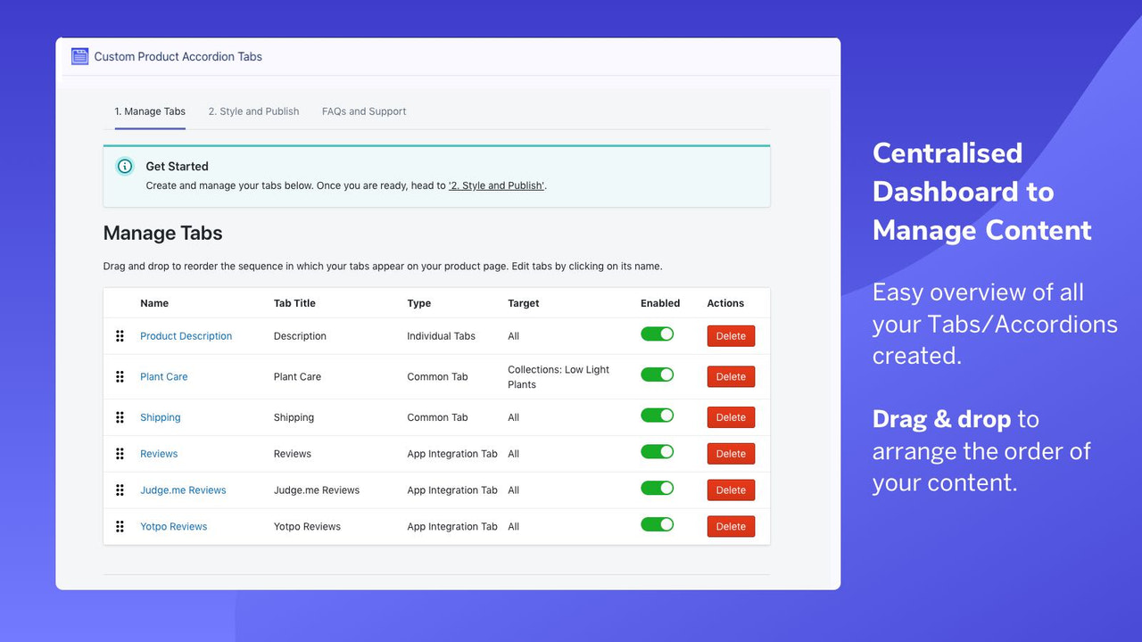Click the drag handle beside Product Description

coord(120,336)
